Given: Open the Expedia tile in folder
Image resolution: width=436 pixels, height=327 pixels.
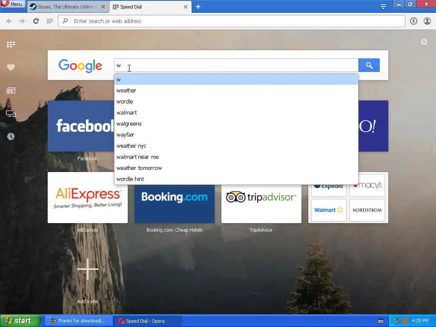Looking at the screenshot, I should [x=329, y=189].
